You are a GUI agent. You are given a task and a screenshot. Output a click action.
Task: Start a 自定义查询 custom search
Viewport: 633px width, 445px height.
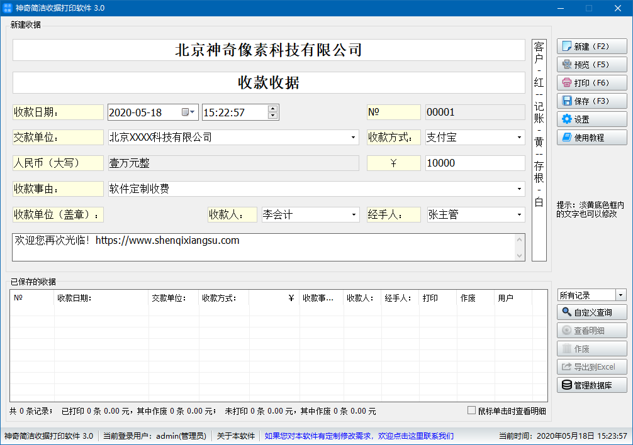click(591, 312)
